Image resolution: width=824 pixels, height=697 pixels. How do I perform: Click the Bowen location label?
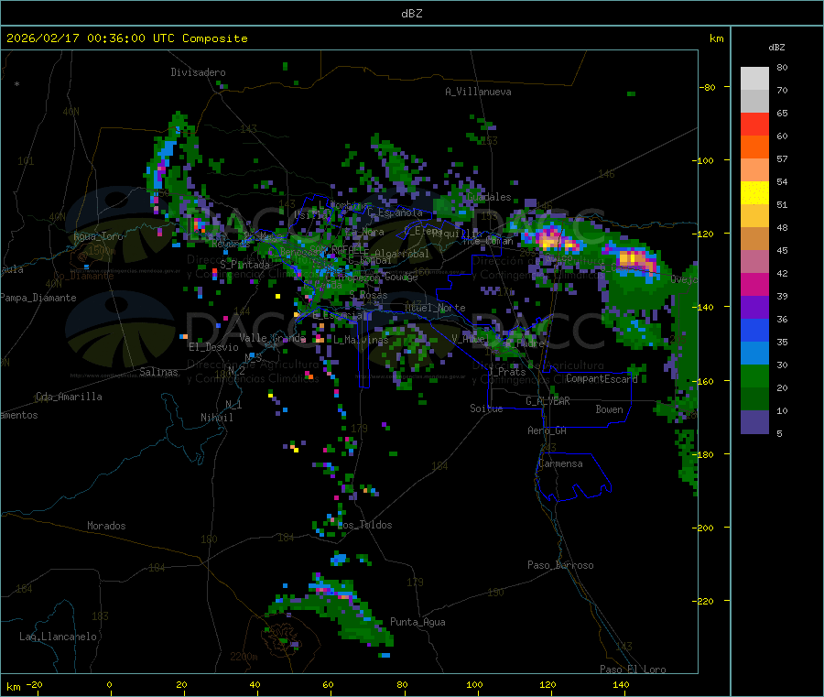point(609,409)
